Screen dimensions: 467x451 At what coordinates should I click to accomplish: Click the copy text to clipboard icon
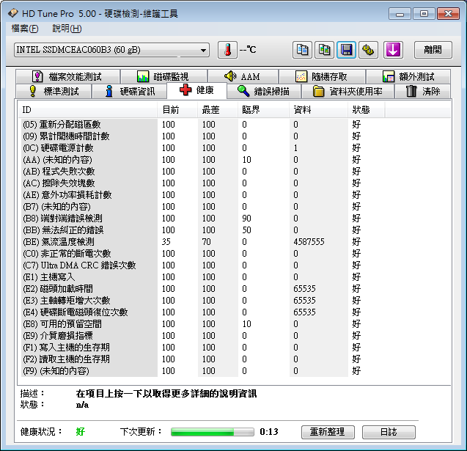(x=302, y=50)
